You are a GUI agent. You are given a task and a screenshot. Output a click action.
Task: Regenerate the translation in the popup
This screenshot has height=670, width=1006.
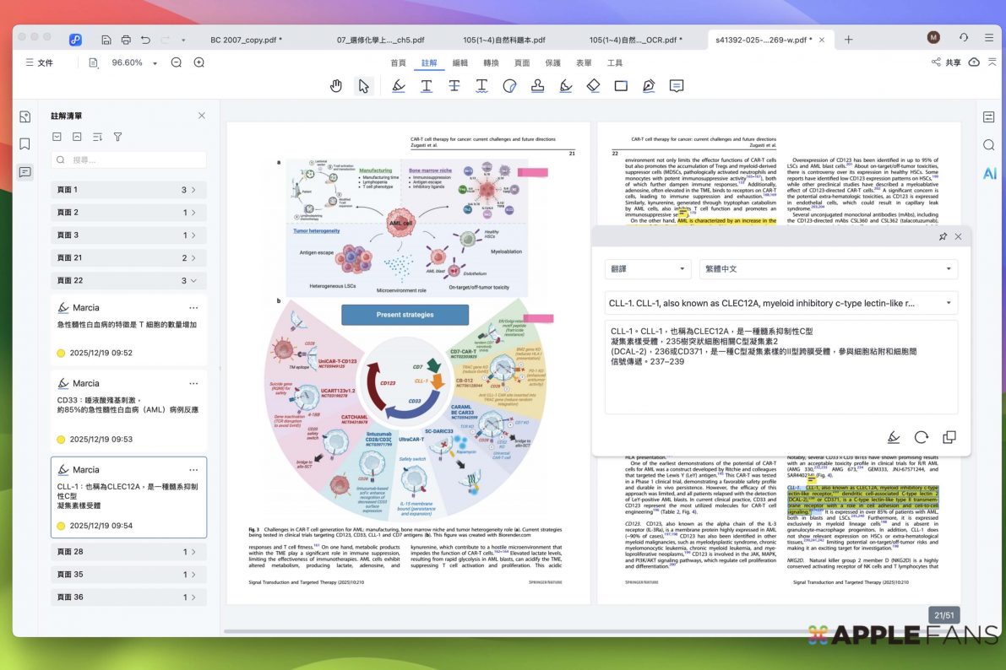click(x=922, y=437)
